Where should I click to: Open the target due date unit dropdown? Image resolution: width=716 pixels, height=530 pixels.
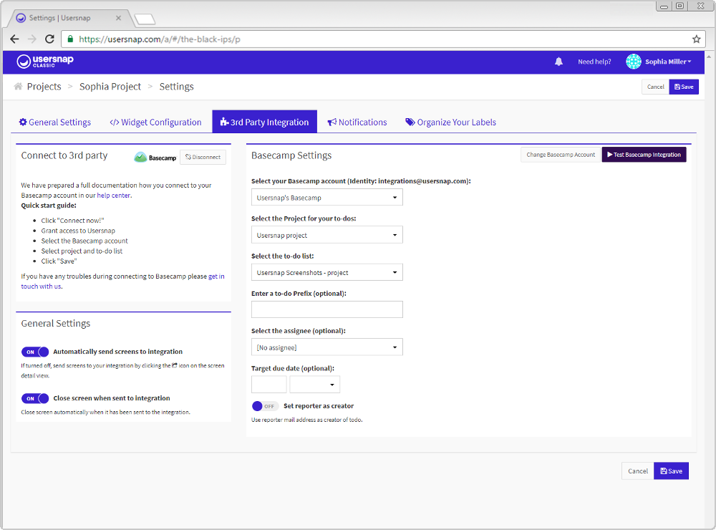pos(314,385)
